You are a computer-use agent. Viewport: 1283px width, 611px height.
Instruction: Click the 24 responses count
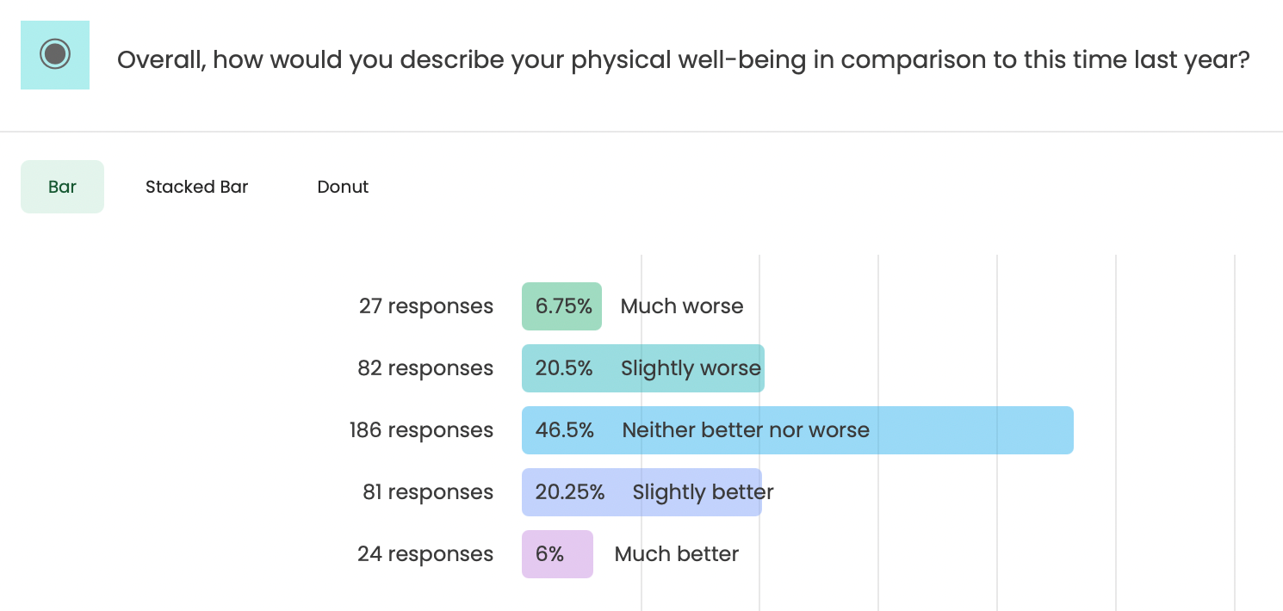[x=425, y=554]
